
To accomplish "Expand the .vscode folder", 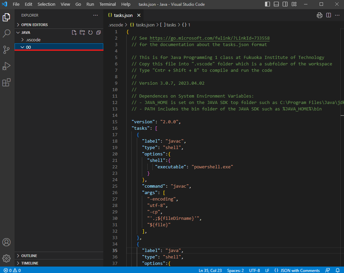I will point(33,40).
